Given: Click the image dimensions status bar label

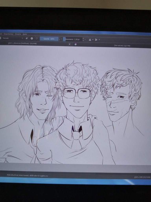Looking at the screenshot, I should tap(142, 177).
